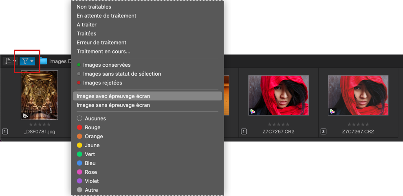Choose 'Images avec épreuvage écran'
The image size is (403, 196).
pos(147,96)
